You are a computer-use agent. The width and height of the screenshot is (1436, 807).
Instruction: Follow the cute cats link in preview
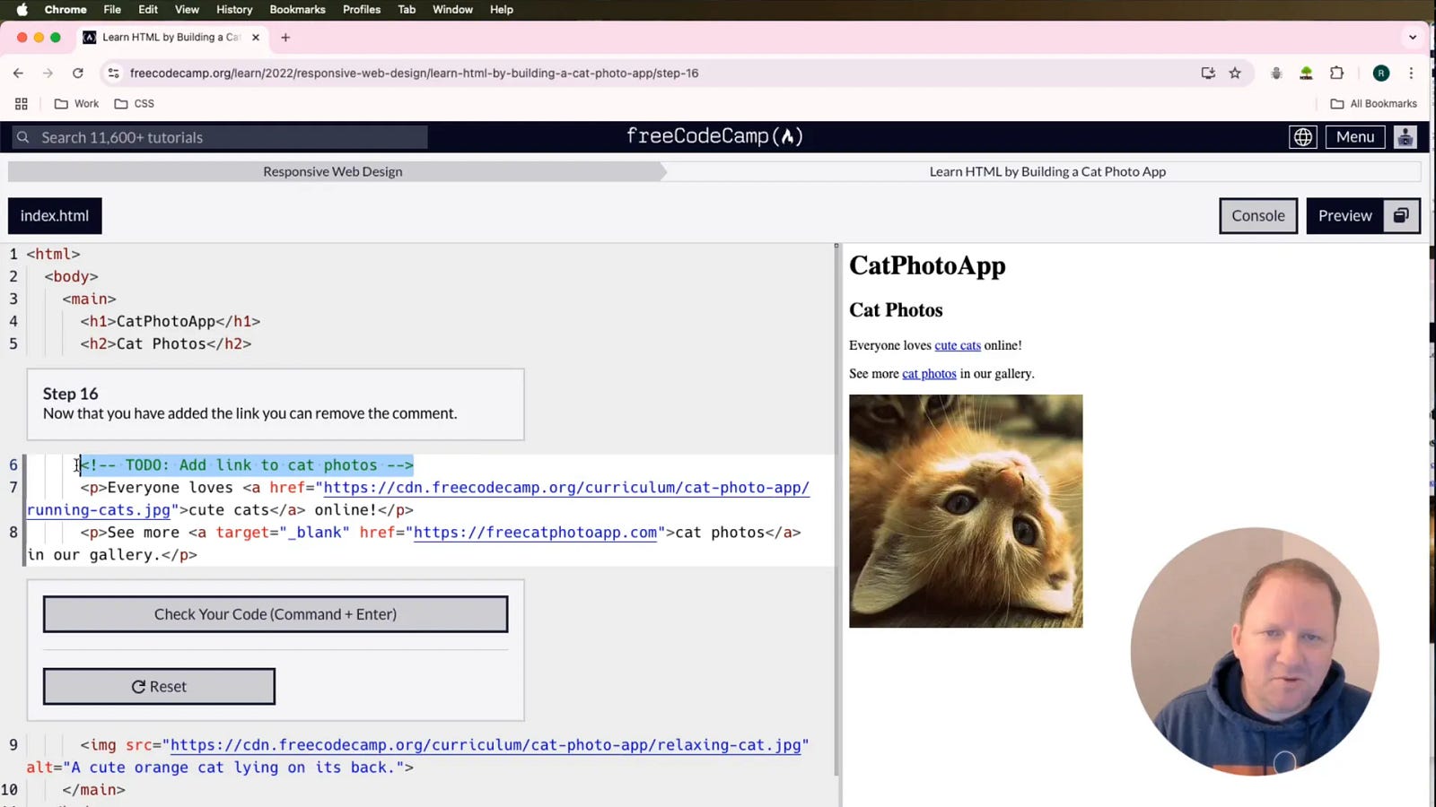[958, 345]
